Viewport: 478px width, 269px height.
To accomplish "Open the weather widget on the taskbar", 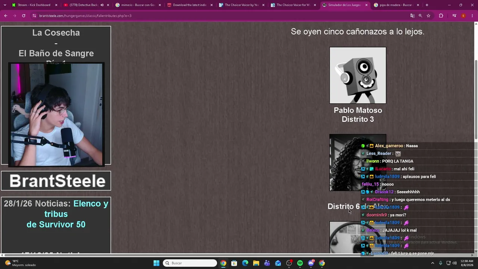I will tap(21, 263).
